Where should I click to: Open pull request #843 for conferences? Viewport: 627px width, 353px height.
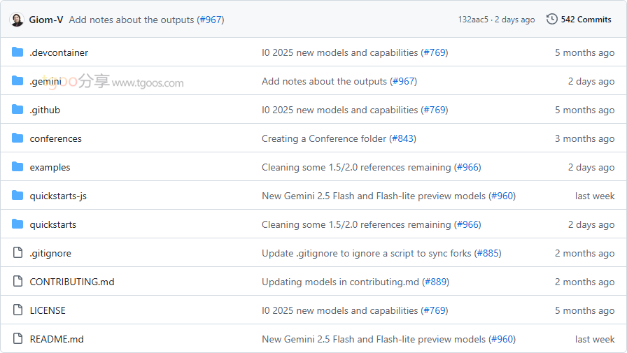point(402,138)
